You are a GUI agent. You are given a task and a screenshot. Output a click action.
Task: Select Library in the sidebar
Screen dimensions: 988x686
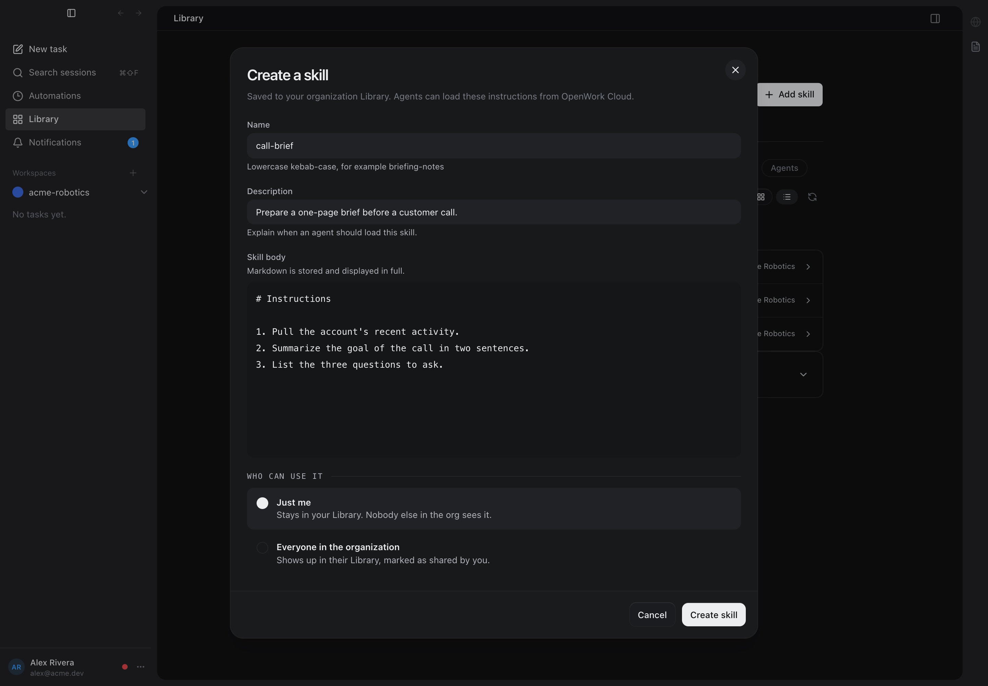click(x=75, y=119)
